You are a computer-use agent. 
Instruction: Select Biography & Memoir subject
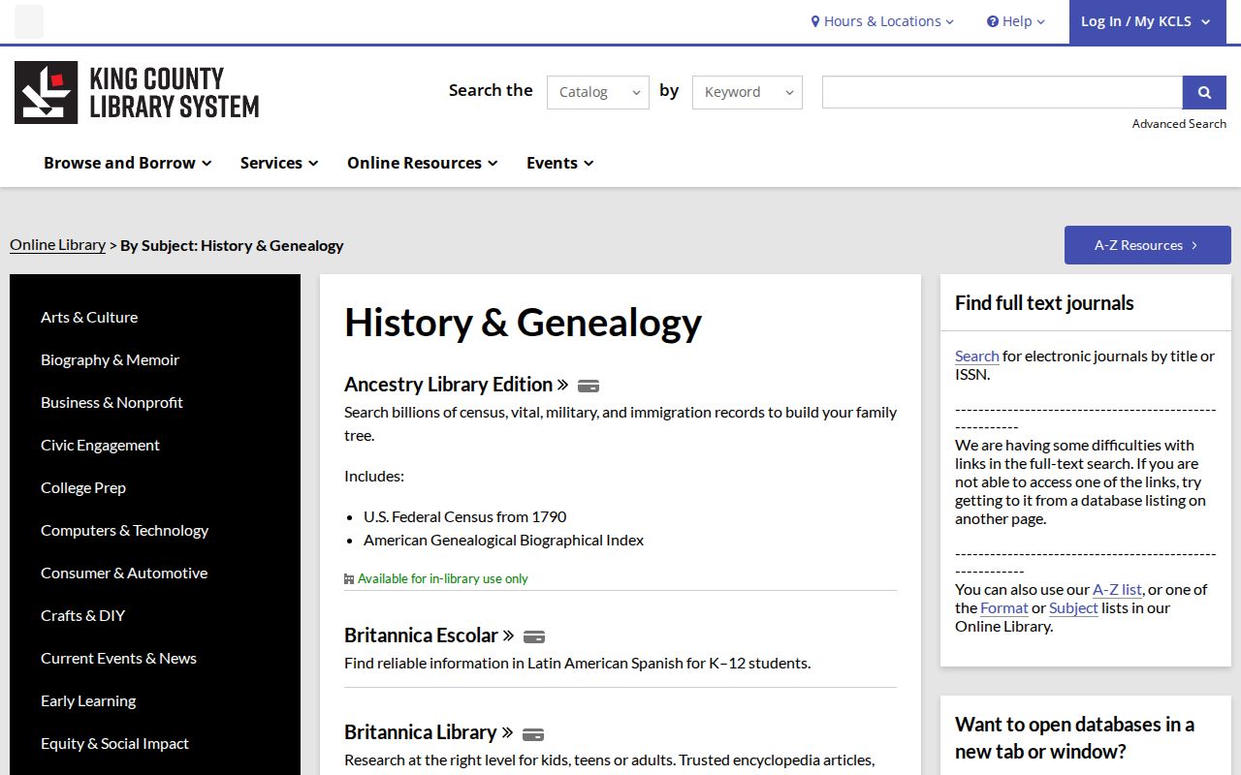tap(110, 359)
